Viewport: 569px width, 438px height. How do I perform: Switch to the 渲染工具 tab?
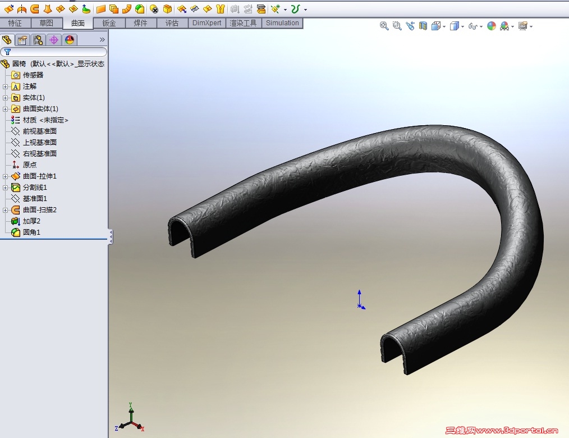243,23
